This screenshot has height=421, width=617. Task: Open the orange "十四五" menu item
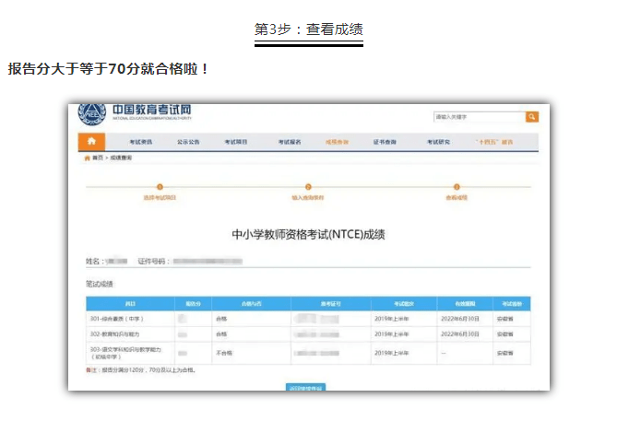[x=493, y=142]
